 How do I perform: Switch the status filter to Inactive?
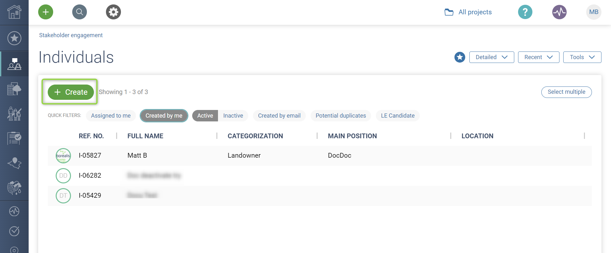coord(233,116)
